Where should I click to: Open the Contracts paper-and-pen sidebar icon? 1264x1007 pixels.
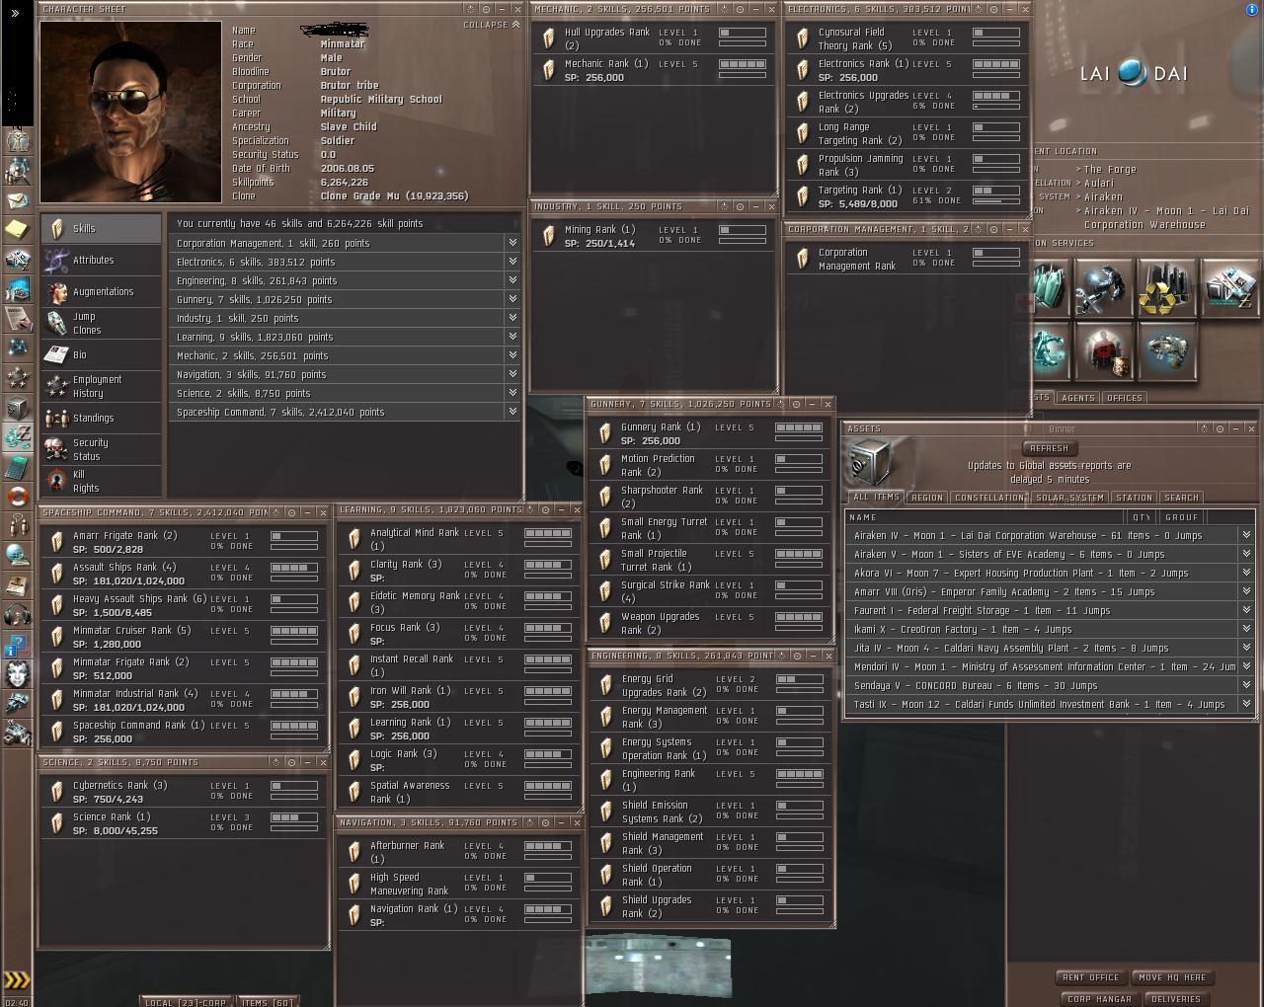click(17, 319)
